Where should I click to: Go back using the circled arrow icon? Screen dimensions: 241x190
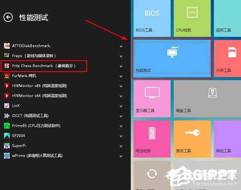[8, 17]
